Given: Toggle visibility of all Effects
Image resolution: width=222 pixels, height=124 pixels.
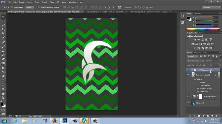Looking at the screenshot, I should click(x=195, y=80).
